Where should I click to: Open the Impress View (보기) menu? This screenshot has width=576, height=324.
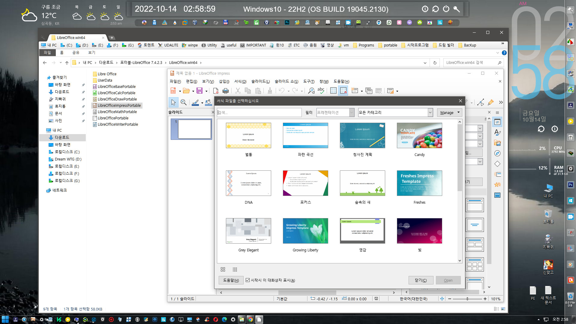(208, 81)
